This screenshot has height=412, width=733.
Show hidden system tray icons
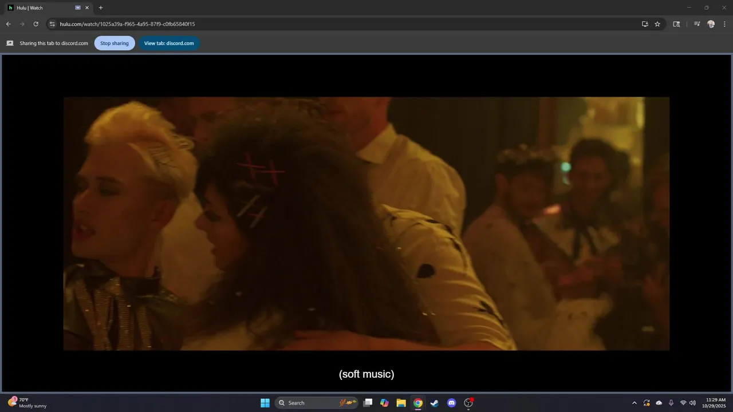(x=634, y=403)
